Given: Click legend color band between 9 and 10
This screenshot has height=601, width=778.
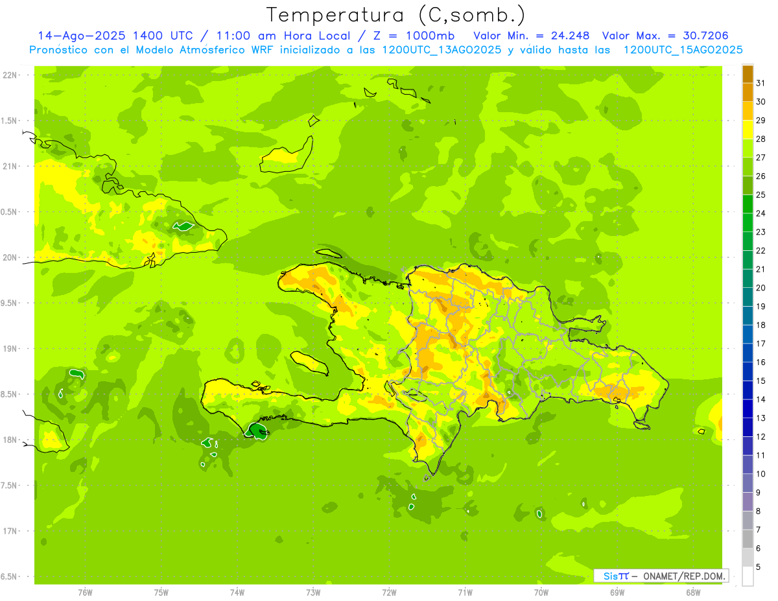Looking at the screenshot, I should (748, 483).
